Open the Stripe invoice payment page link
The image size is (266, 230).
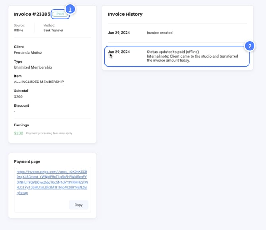(x=52, y=182)
